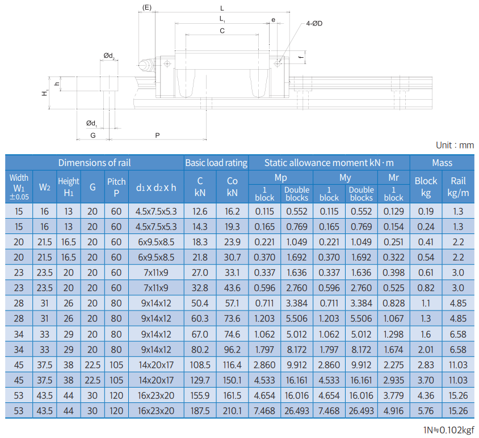Click the "Pitch P" column header

tap(116, 187)
